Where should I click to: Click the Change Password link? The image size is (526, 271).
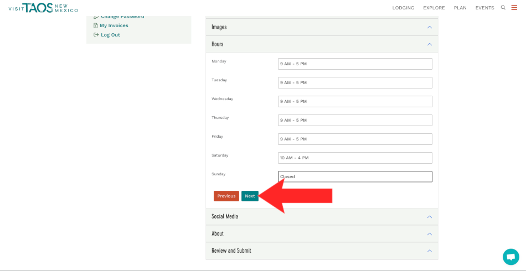click(x=122, y=17)
